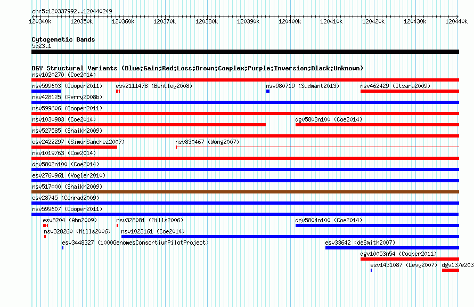Viewport: 474px width, 307px height.
Task: Click the thin red nsv830467 line
Action: [317, 147]
